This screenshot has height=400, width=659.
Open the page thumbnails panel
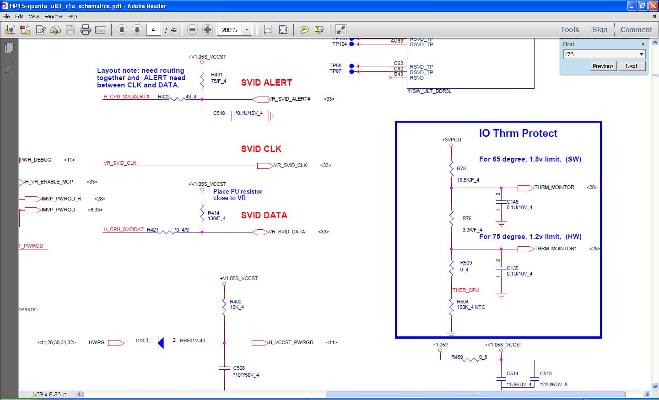pyautogui.click(x=9, y=48)
